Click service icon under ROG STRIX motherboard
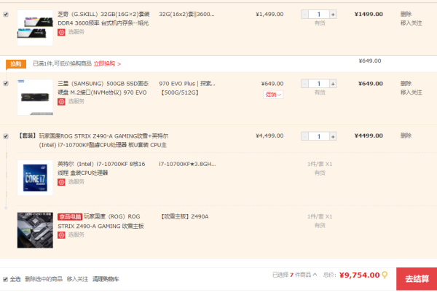The image size is (437, 295). click(61, 235)
